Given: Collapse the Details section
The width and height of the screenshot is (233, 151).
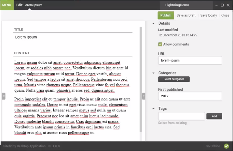Looking at the screenshot, I should pyautogui.click(x=153, y=24).
